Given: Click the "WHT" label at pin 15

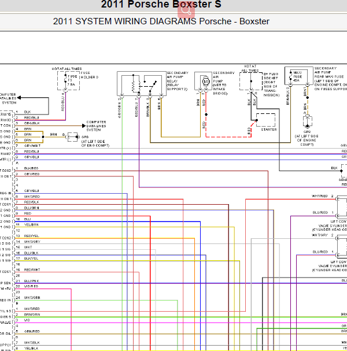Looking at the screenshot, I should tap(28, 247).
